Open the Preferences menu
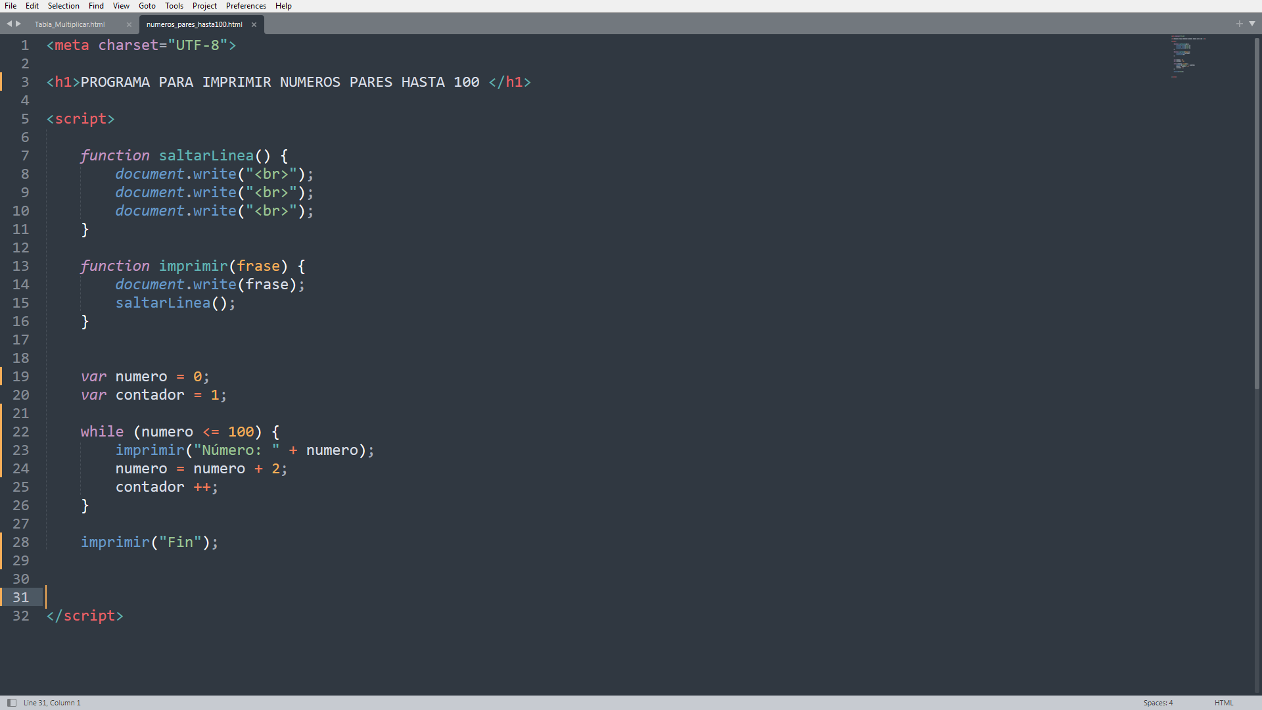 tap(246, 6)
